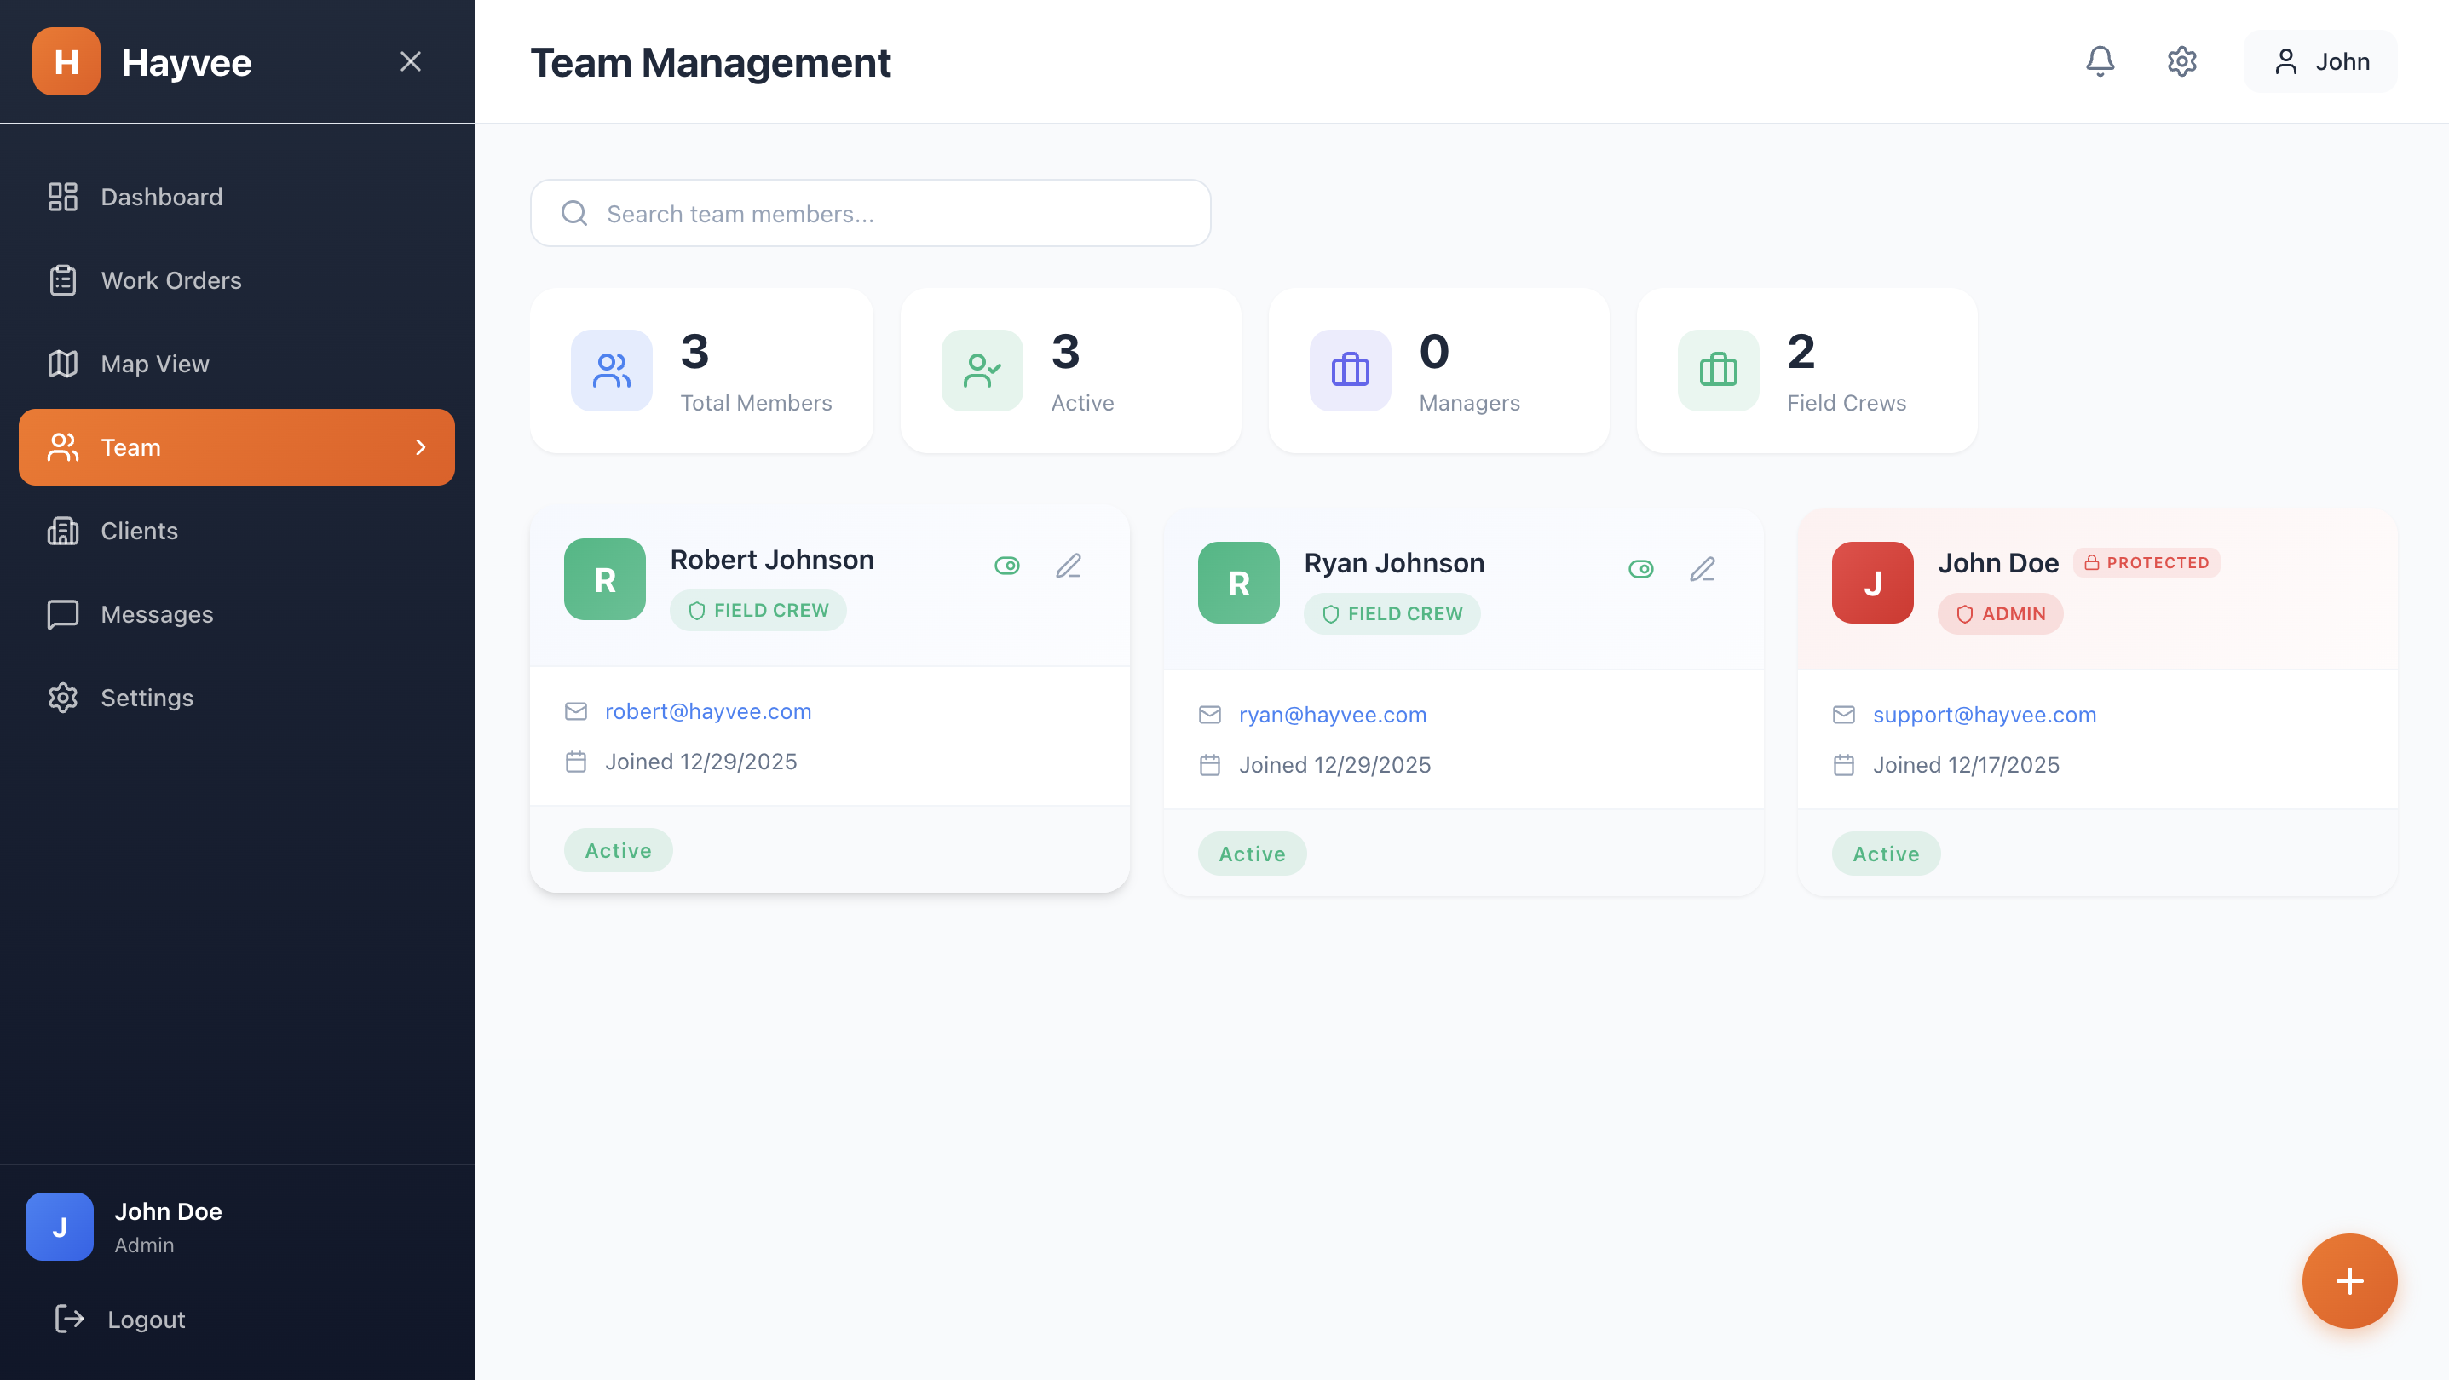
Task: Open the John account menu
Action: coord(2319,60)
